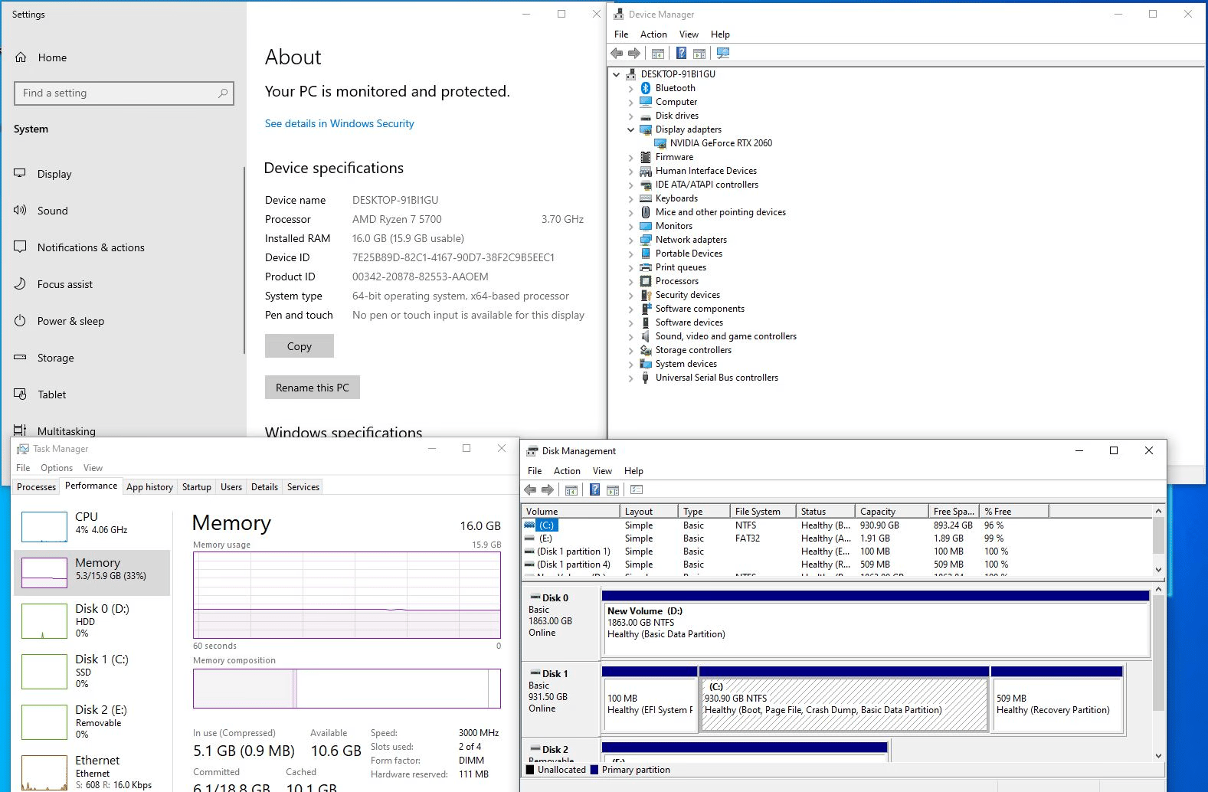Expand Bluetooth node in Device Manager

[630, 89]
